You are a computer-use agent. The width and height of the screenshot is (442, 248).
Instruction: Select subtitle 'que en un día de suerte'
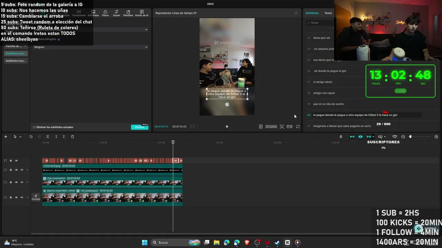click(328, 104)
